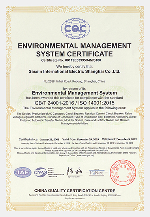The width and height of the screenshot is (150, 217).
Task: Click the IQNet logo
Action: point(97,173)
